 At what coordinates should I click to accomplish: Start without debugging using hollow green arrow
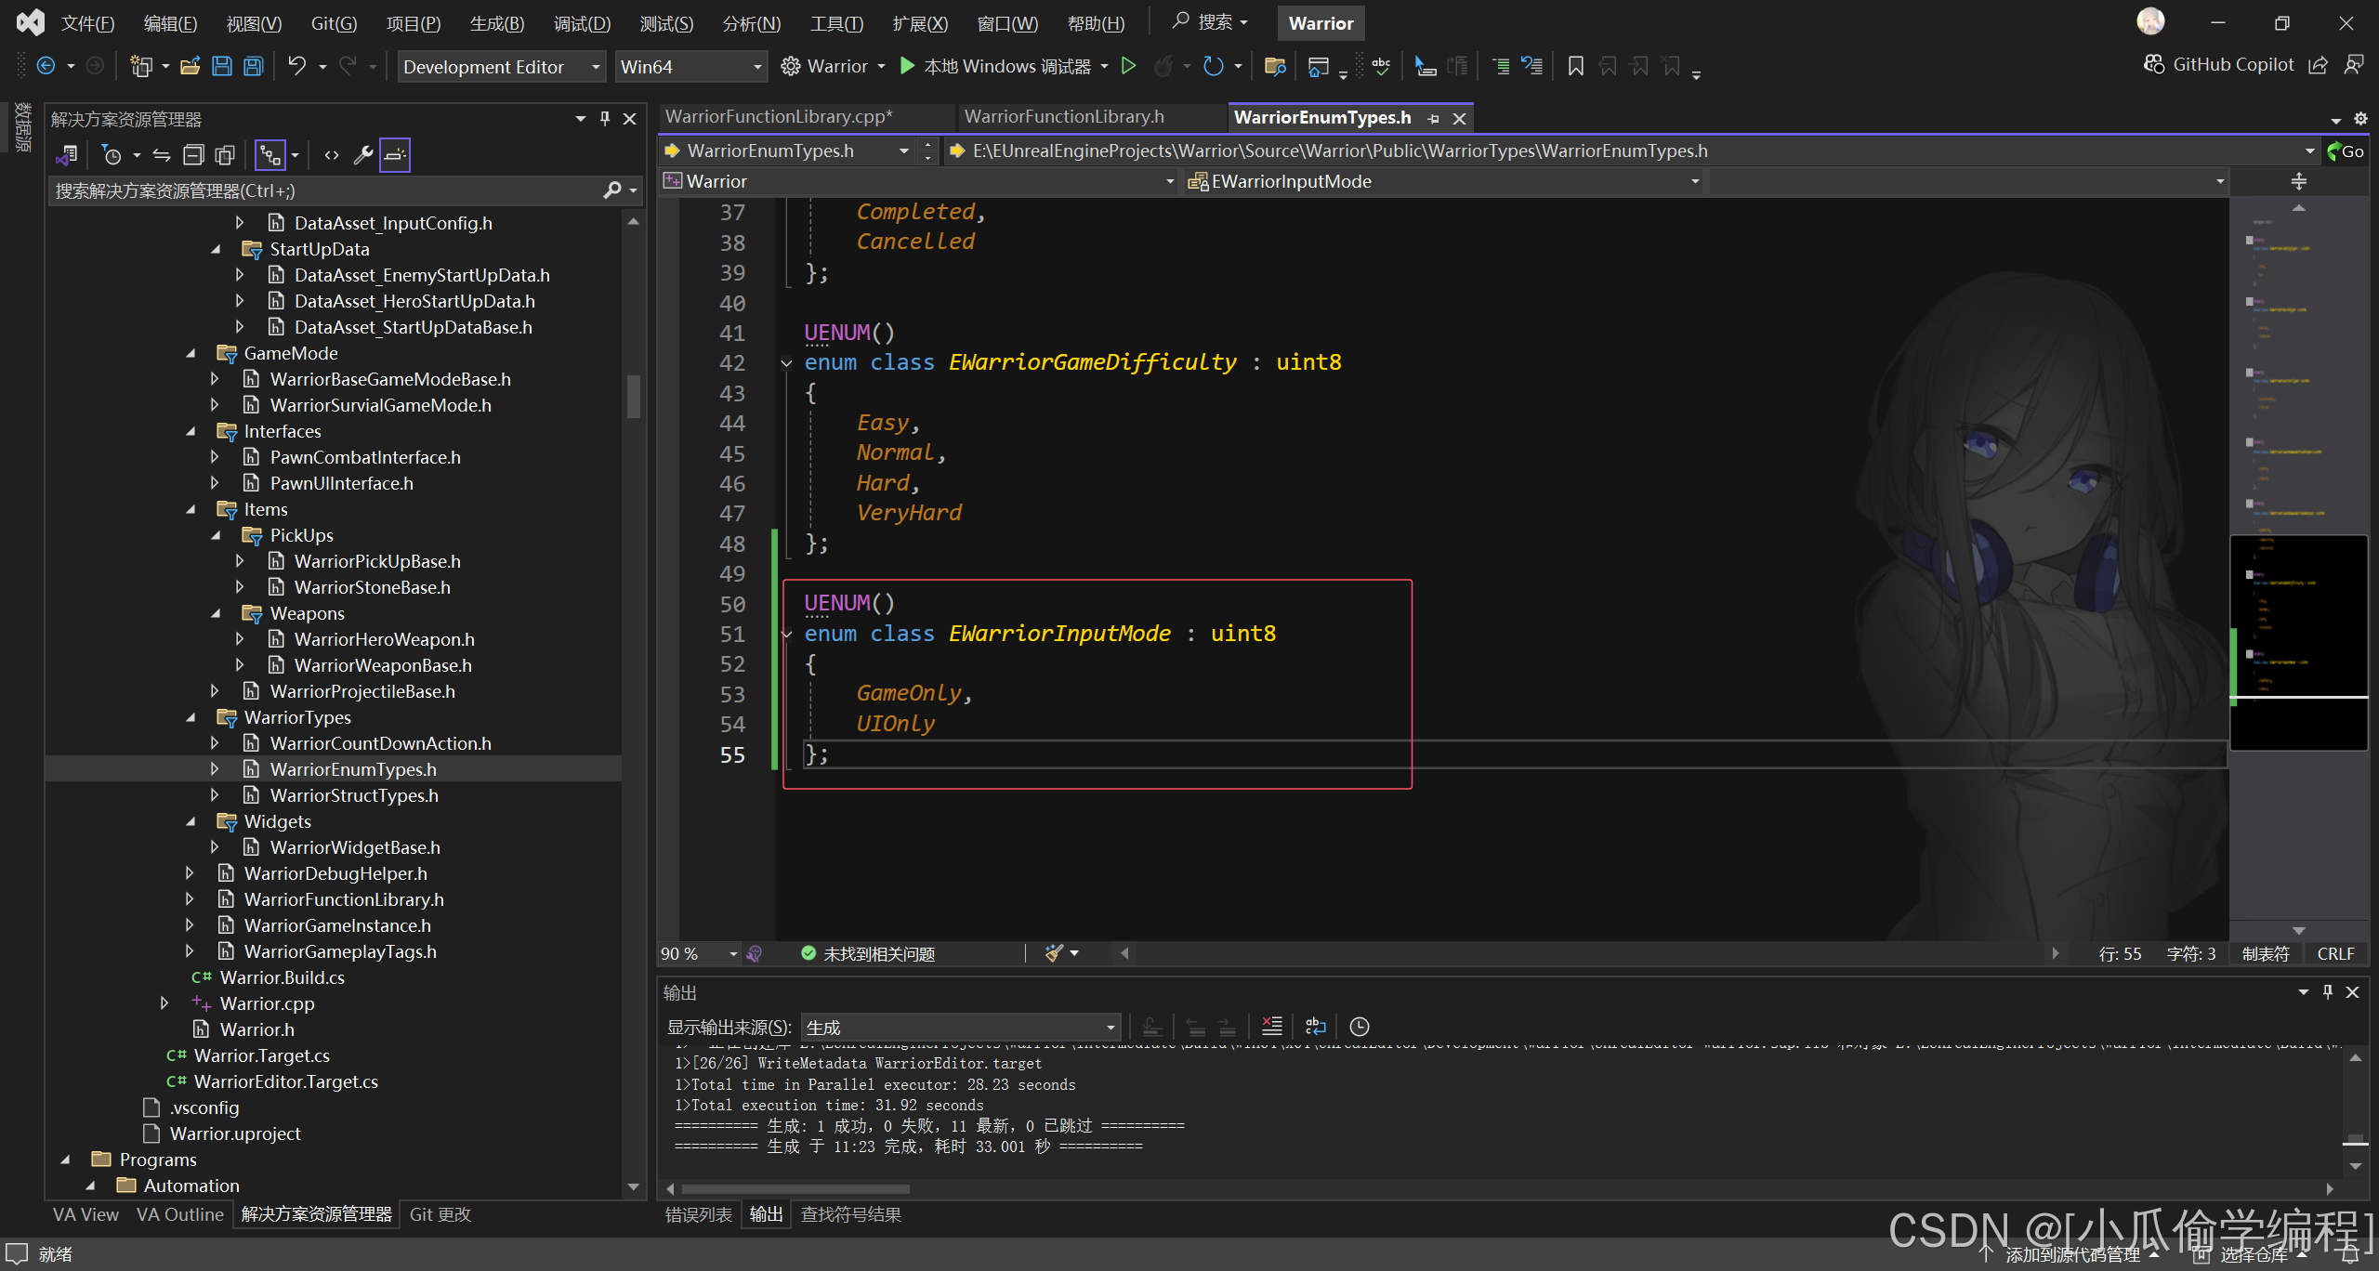point(1128,66)
